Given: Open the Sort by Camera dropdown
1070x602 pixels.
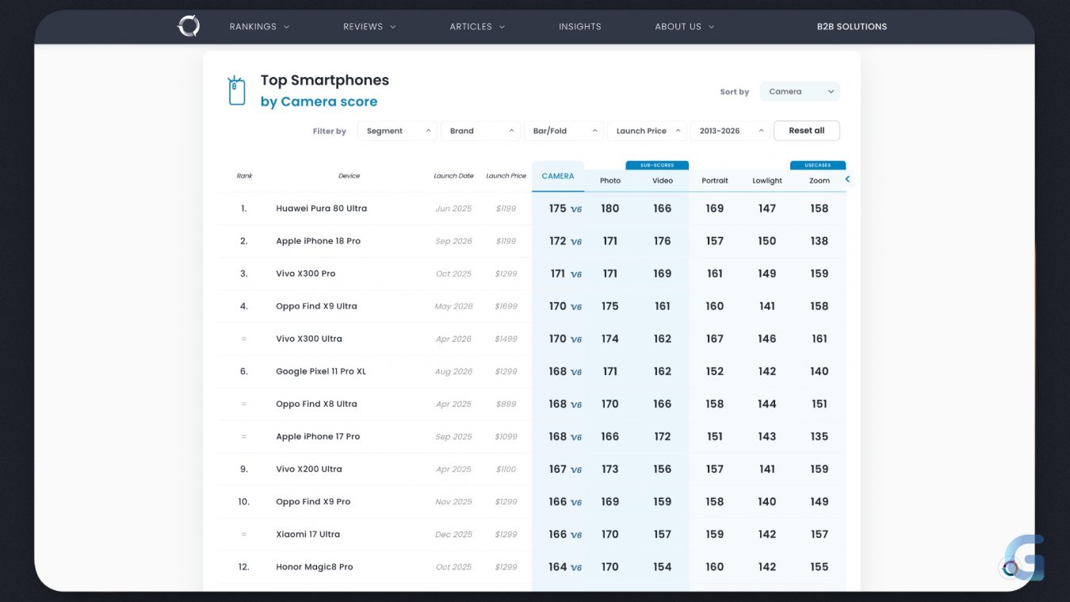Looking at the screenshot, I should [x=800, y=91].
